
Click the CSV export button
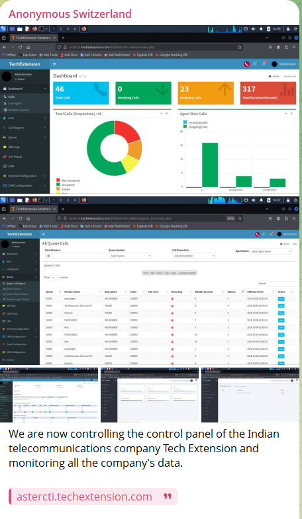pyautogui.click(x=167, y=273)
